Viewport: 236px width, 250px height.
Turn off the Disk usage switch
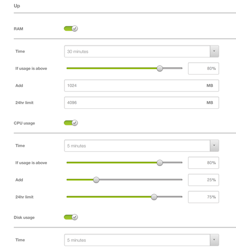(x=71, y=217)
